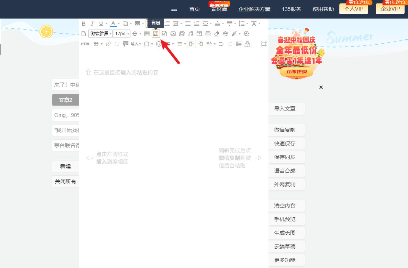Insert a video with film icon

click(199, 34)
